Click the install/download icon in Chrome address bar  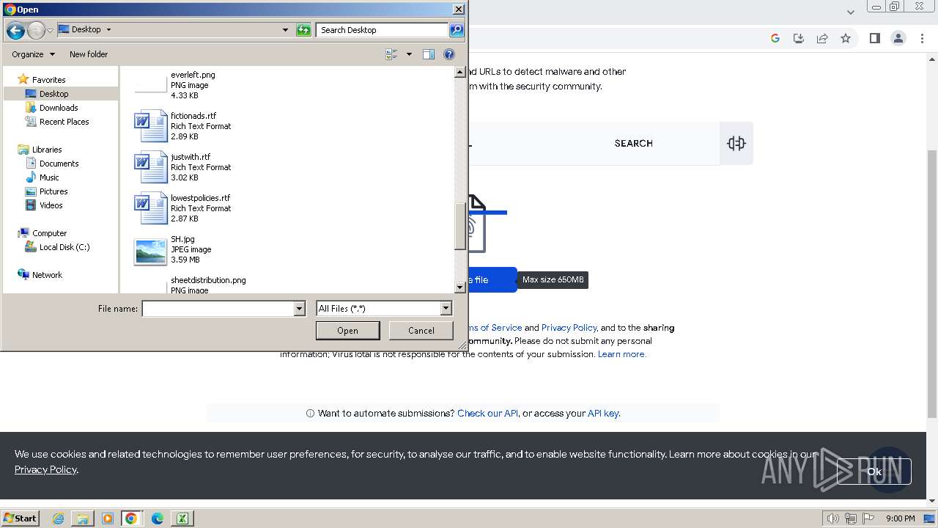tap(799, 38)
